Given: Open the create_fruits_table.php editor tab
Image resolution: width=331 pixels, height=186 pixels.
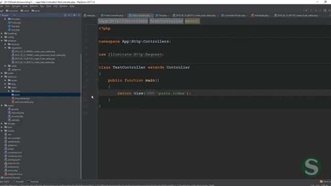Looking at the screenshot, I should pos(296,16).
